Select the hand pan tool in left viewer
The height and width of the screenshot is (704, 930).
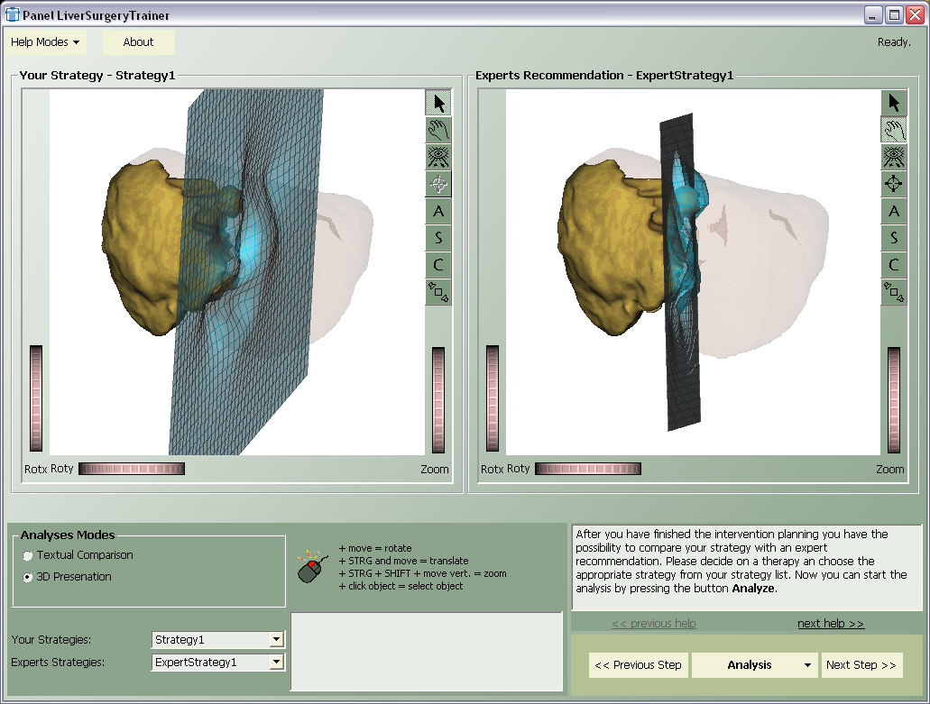click(x=438, y=130)
